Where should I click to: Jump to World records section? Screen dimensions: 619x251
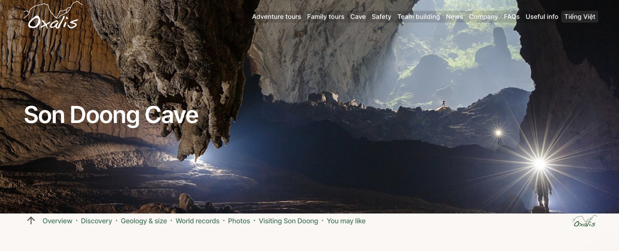click(197, 221)
